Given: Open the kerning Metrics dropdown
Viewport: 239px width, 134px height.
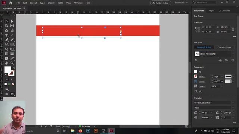Looking at the screenshot, I should click(211, 118).
